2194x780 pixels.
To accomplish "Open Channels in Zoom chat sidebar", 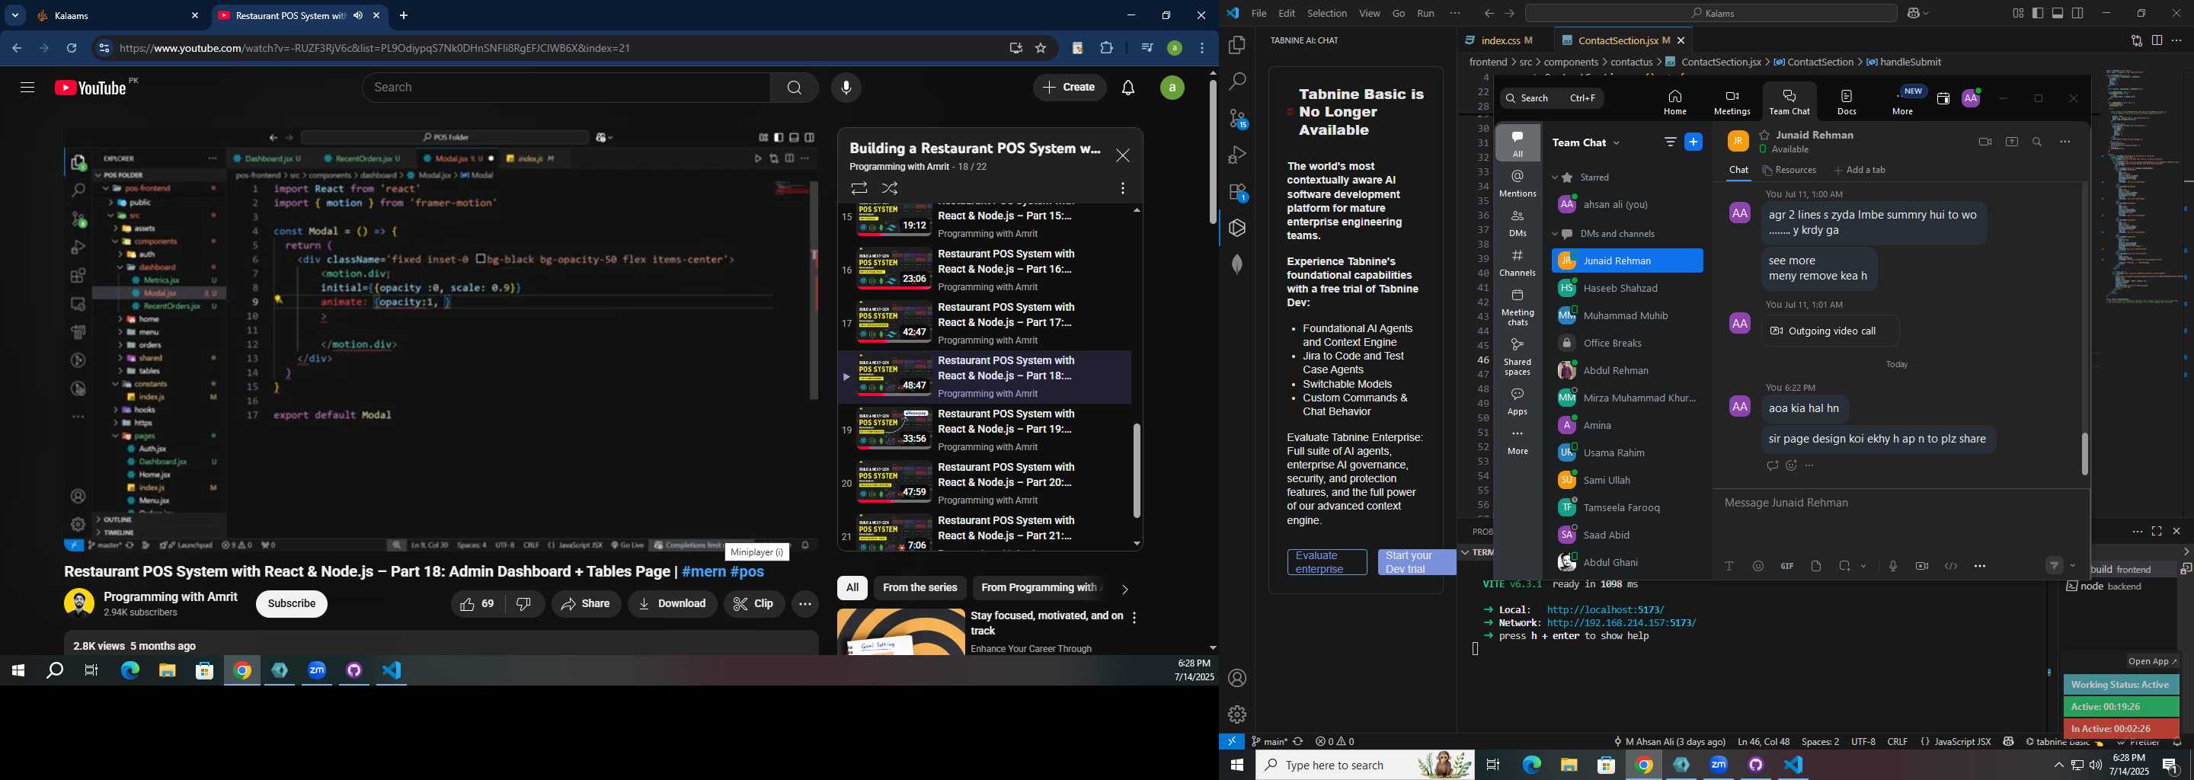I will (1518, 263).
